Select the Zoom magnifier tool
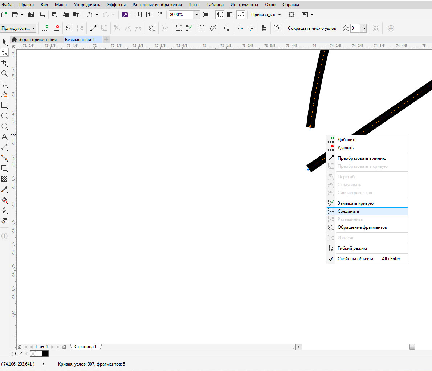The image size is (432, 371). point(5,74)
